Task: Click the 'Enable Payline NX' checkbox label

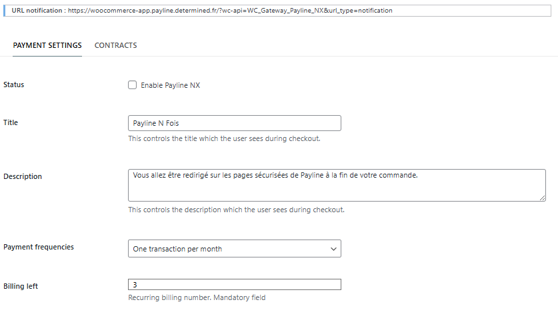Action: [x=170, y=85]
